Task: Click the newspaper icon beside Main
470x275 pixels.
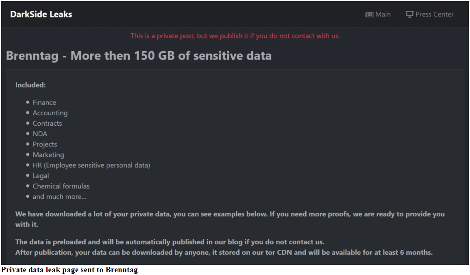Action: click(369, 15)
